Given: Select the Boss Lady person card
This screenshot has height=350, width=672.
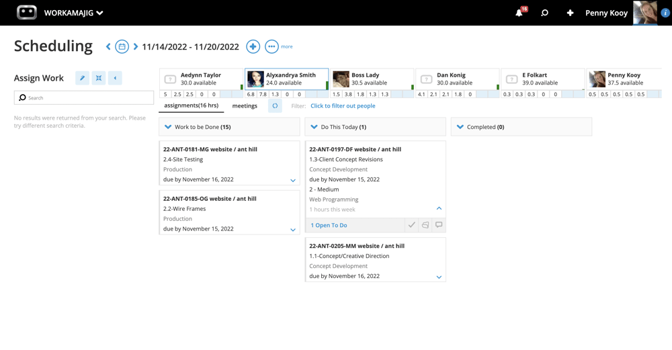Looking at the screenshot, I should pyautogui.click(x=372, y=79).
